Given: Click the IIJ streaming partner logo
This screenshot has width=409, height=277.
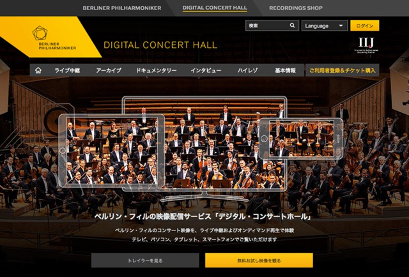Looking at the screenshot, I should click(366, 45).
